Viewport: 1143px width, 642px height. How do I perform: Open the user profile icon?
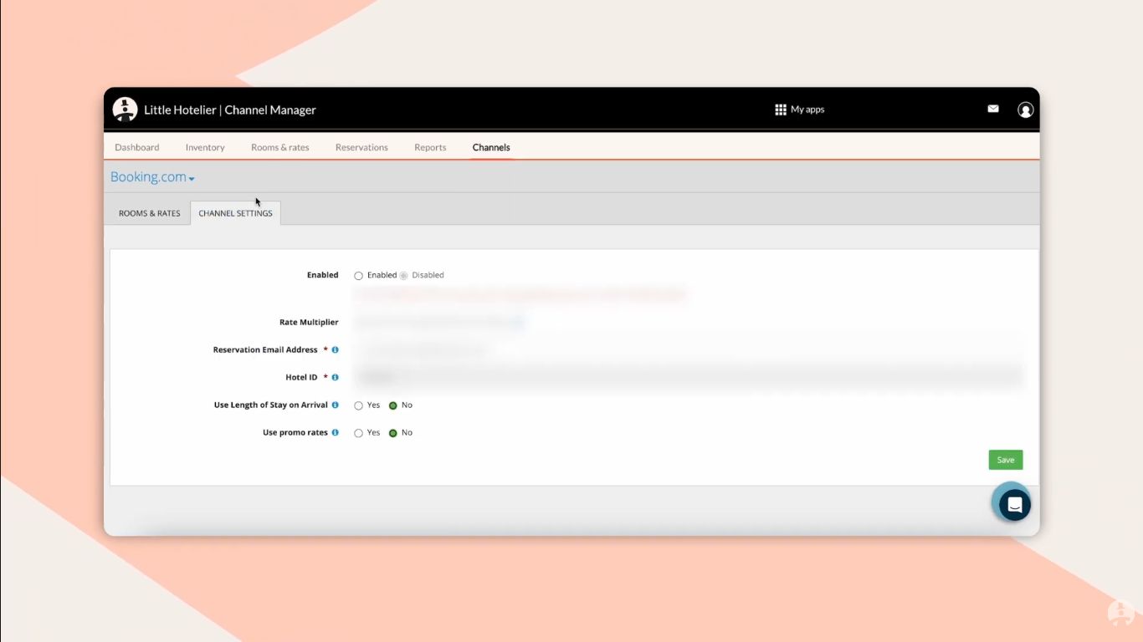coord(1025,110)
